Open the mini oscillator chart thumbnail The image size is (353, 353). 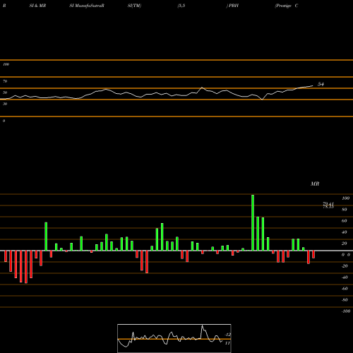174,338
